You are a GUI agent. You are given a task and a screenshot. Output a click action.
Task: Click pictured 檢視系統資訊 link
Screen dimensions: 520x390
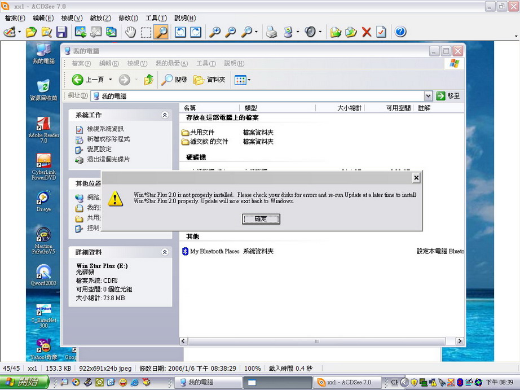pyautogui.click(x=105, y=129)
